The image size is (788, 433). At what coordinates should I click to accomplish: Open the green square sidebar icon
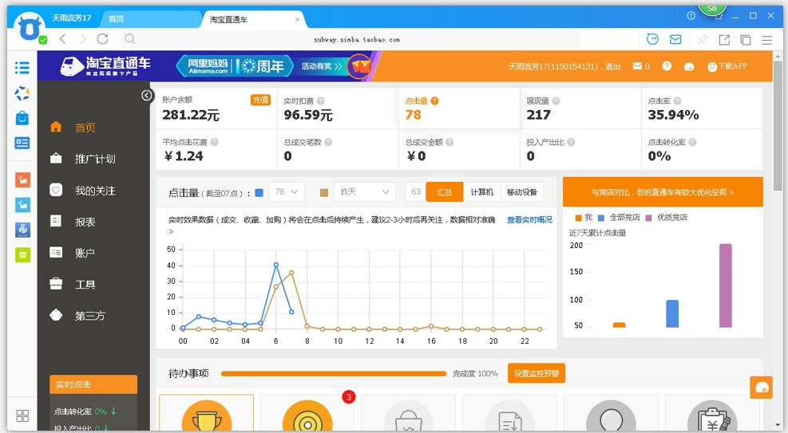click(x=22, y=255)
